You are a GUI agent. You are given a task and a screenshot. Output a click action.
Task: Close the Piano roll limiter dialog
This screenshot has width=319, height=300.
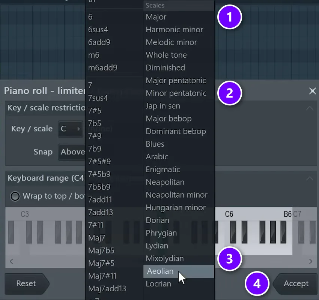click(x=313, y=91)
